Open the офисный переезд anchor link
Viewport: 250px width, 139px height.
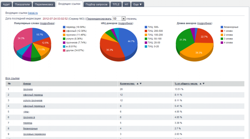(x=33, y=95)
